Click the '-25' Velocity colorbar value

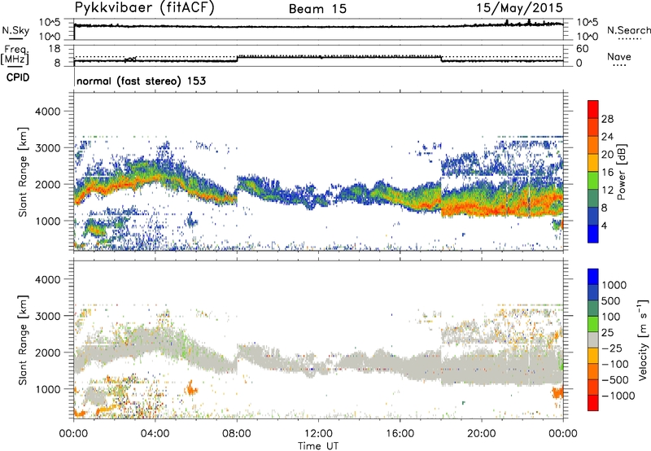613,348
